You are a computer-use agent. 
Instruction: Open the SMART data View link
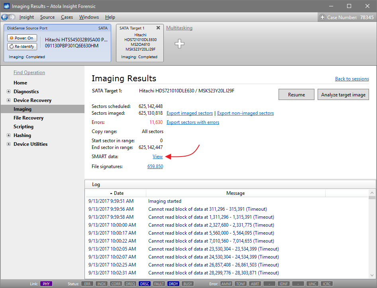tap(158, 157)
